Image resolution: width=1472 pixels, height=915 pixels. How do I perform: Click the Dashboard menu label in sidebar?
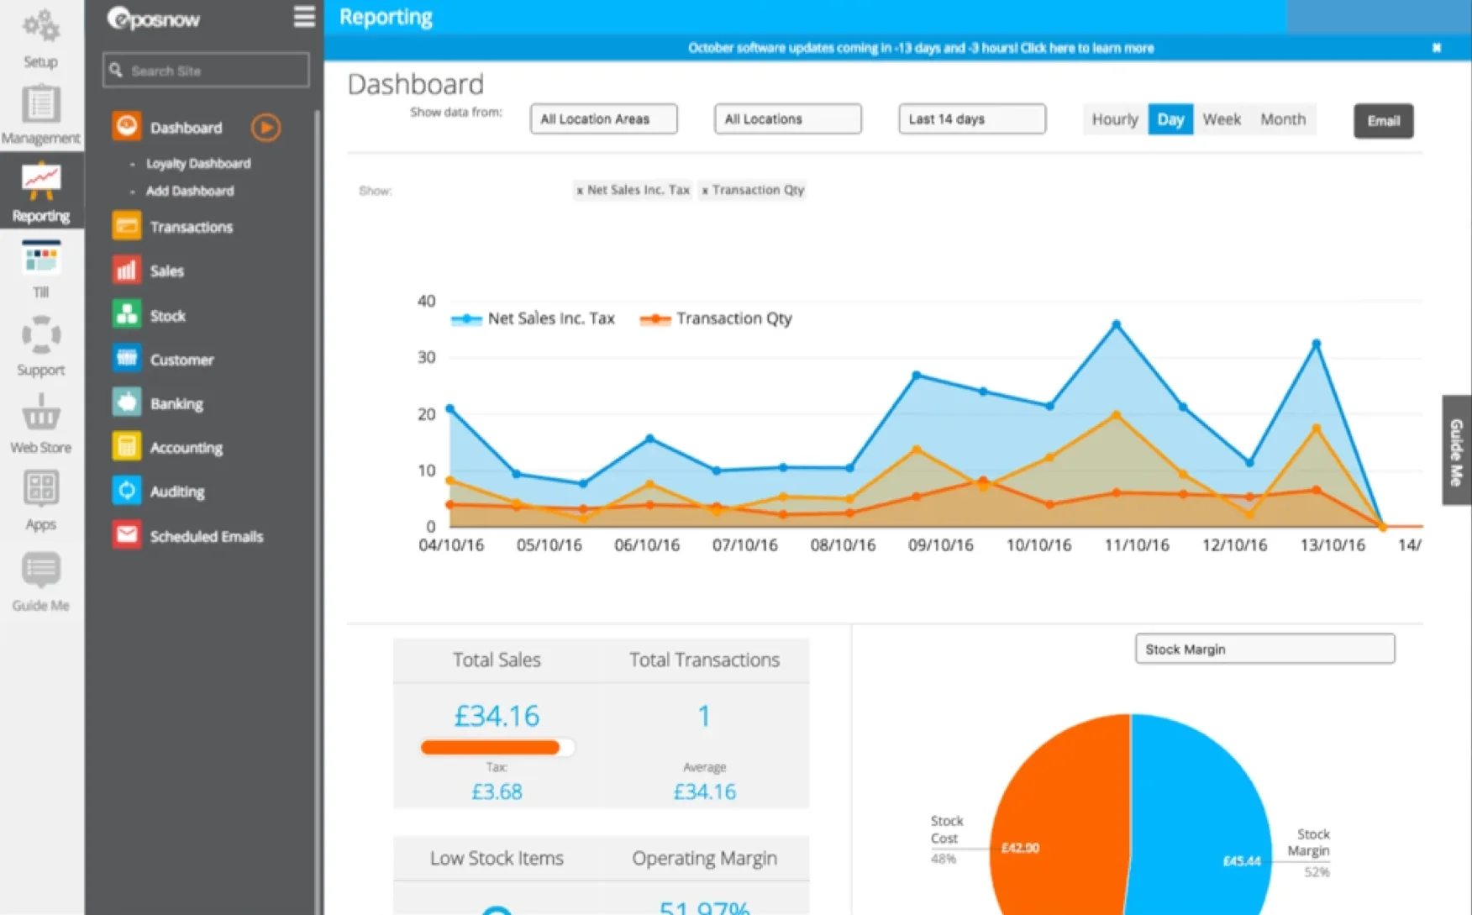click(187, 128)
